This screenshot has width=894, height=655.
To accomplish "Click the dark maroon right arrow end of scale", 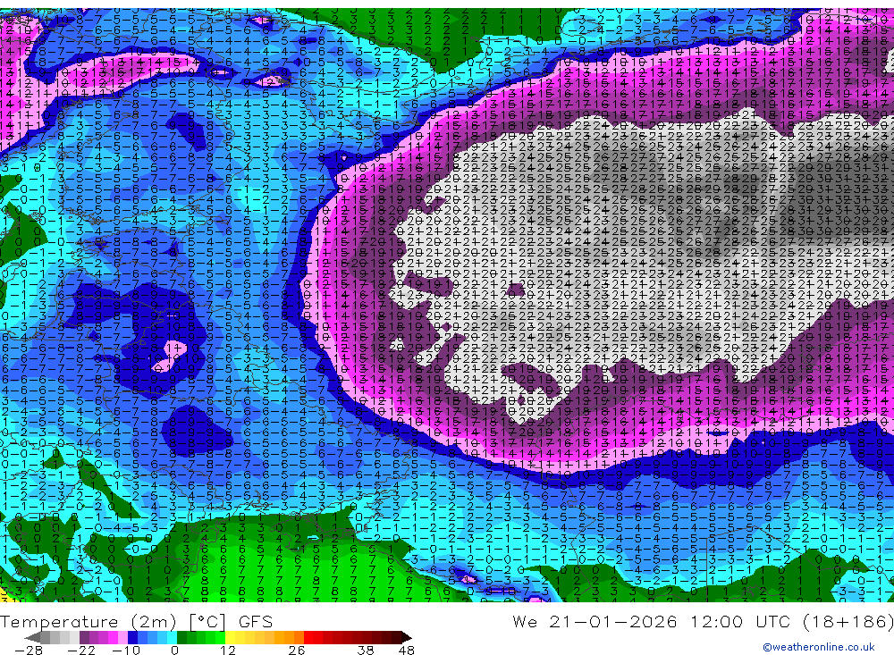I will pos(407,637).
